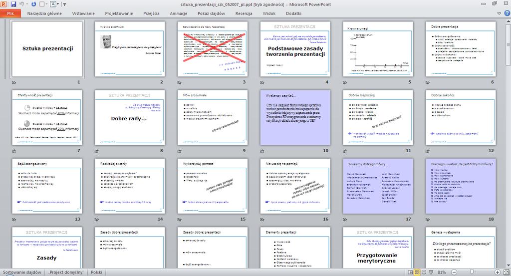Viewport: 511px width, 276px height.
Task: Open the Animacje ribbon tab
Action: 179,13
